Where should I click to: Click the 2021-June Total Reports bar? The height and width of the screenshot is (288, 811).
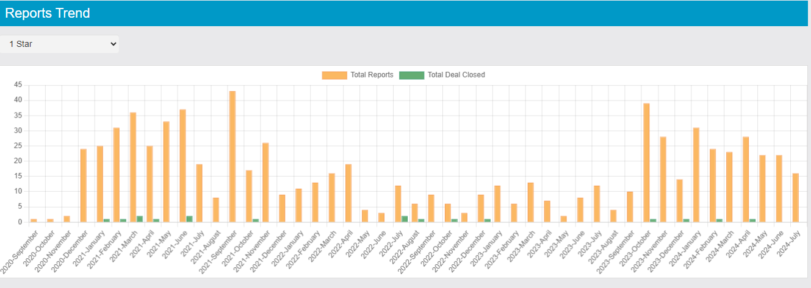pyautogui.click(x=182, y=166)
